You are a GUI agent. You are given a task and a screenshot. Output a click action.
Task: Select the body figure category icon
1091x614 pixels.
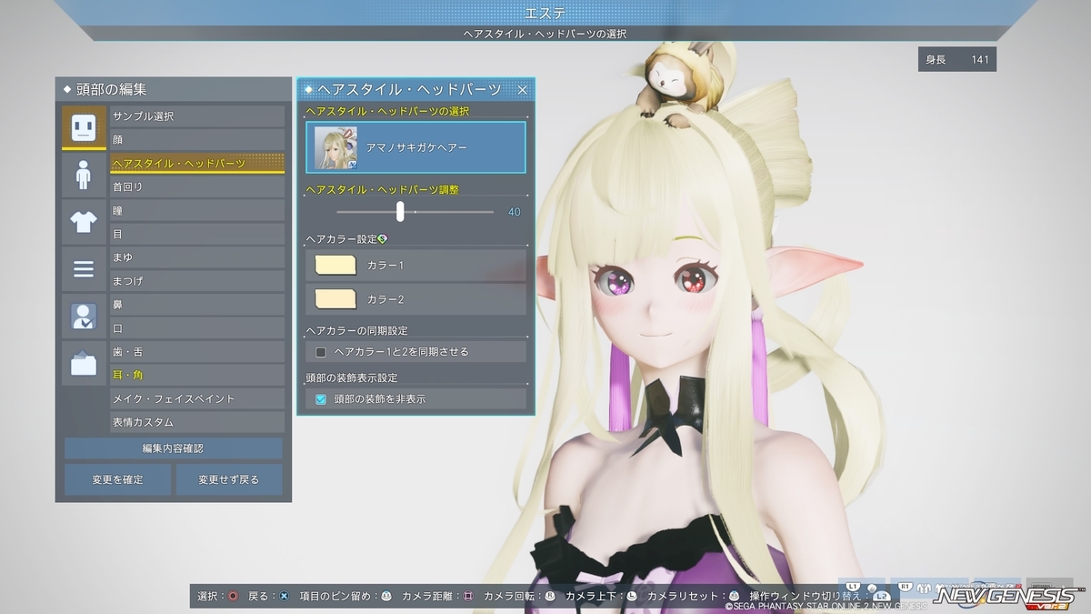point(84,175)
